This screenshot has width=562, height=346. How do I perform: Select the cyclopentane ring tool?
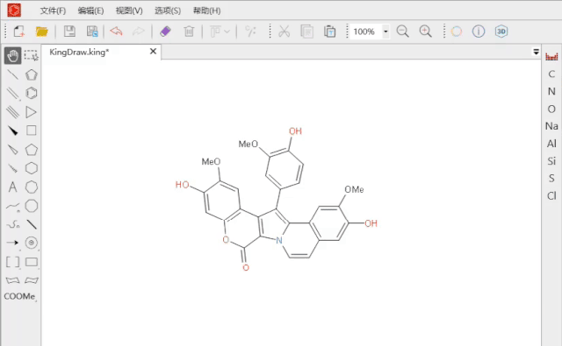coord(32,150)
